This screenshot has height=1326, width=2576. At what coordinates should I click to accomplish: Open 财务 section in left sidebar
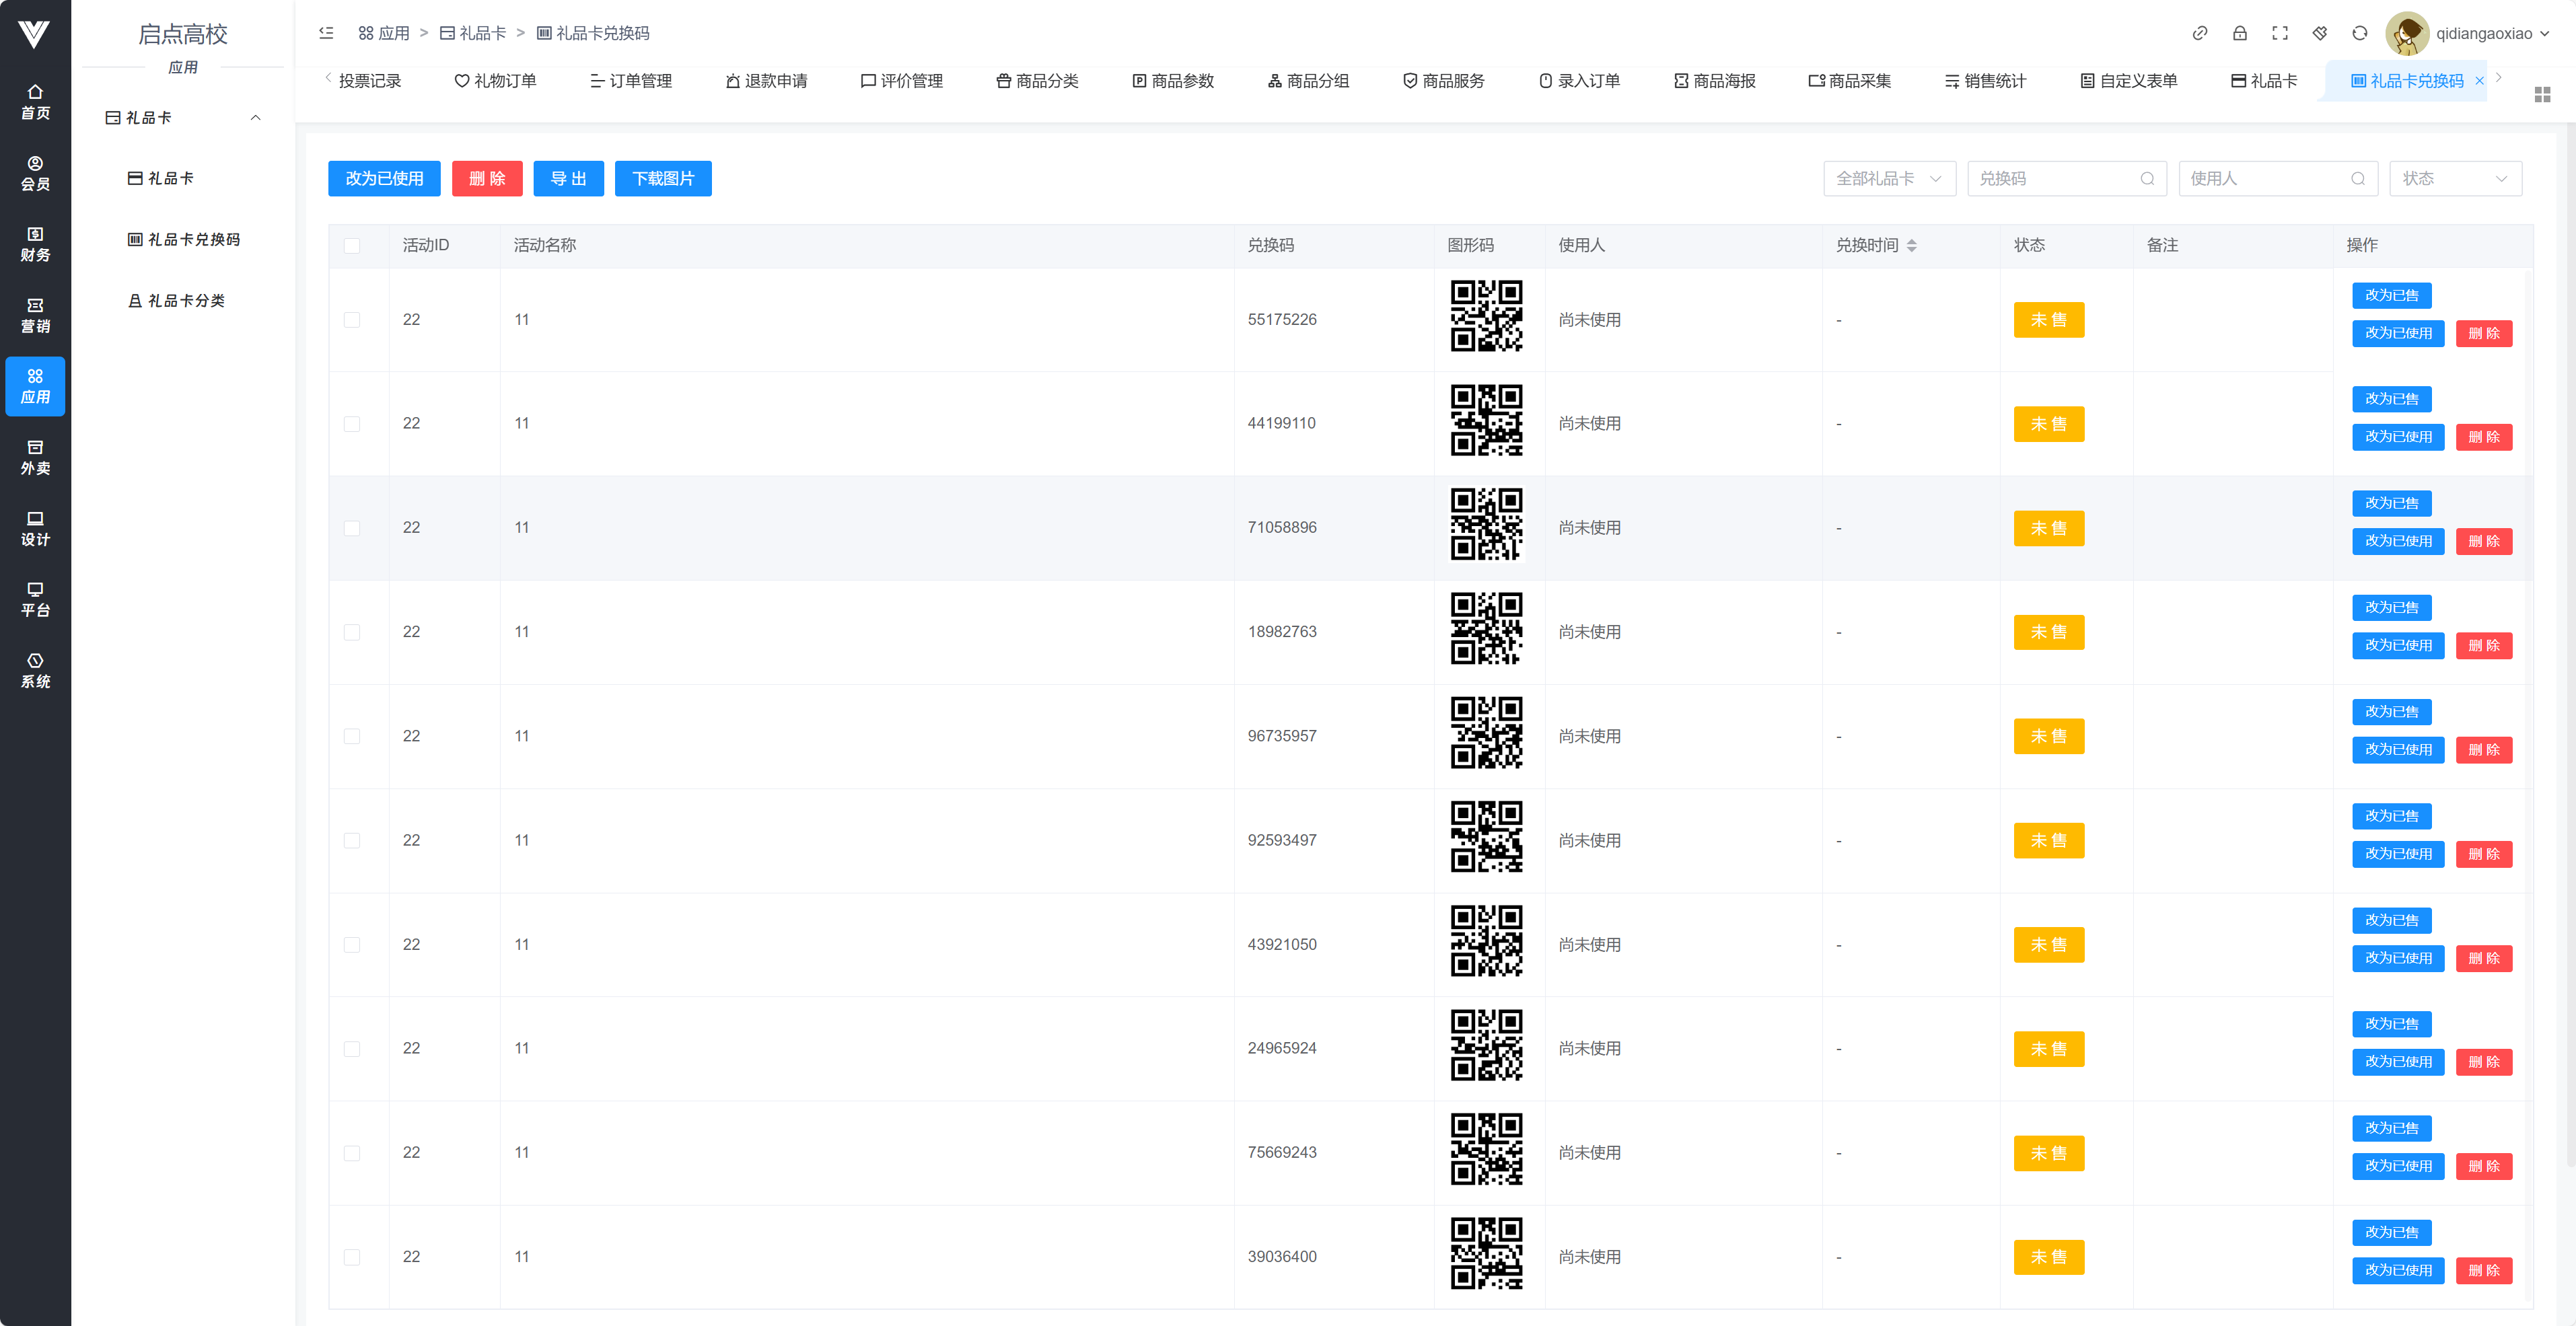click(x=35, y=244)
